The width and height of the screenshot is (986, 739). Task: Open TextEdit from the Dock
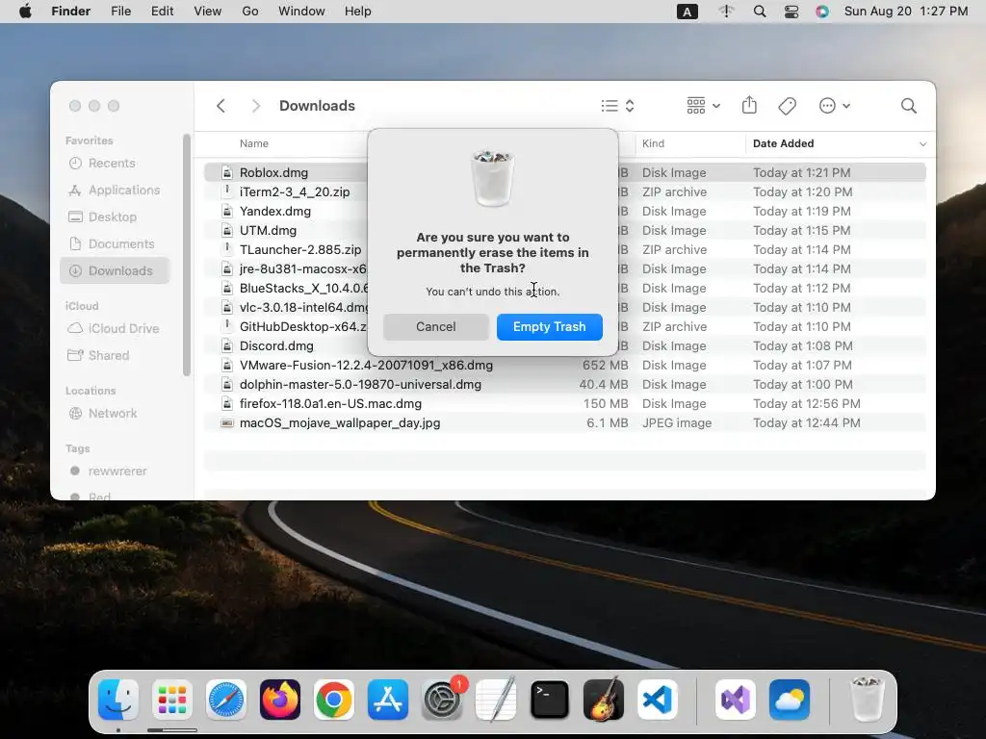point(496,700)
